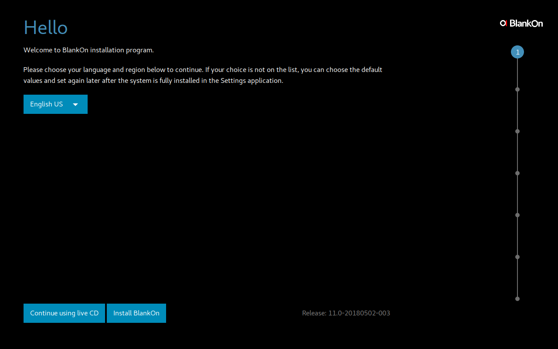Click the Continue using live CD button
This screenshot has width=558, height=349.
pyautogui.click(x=64, y=313)
